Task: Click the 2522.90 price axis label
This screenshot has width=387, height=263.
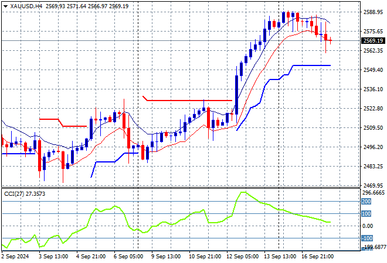Action: point(374,108)
